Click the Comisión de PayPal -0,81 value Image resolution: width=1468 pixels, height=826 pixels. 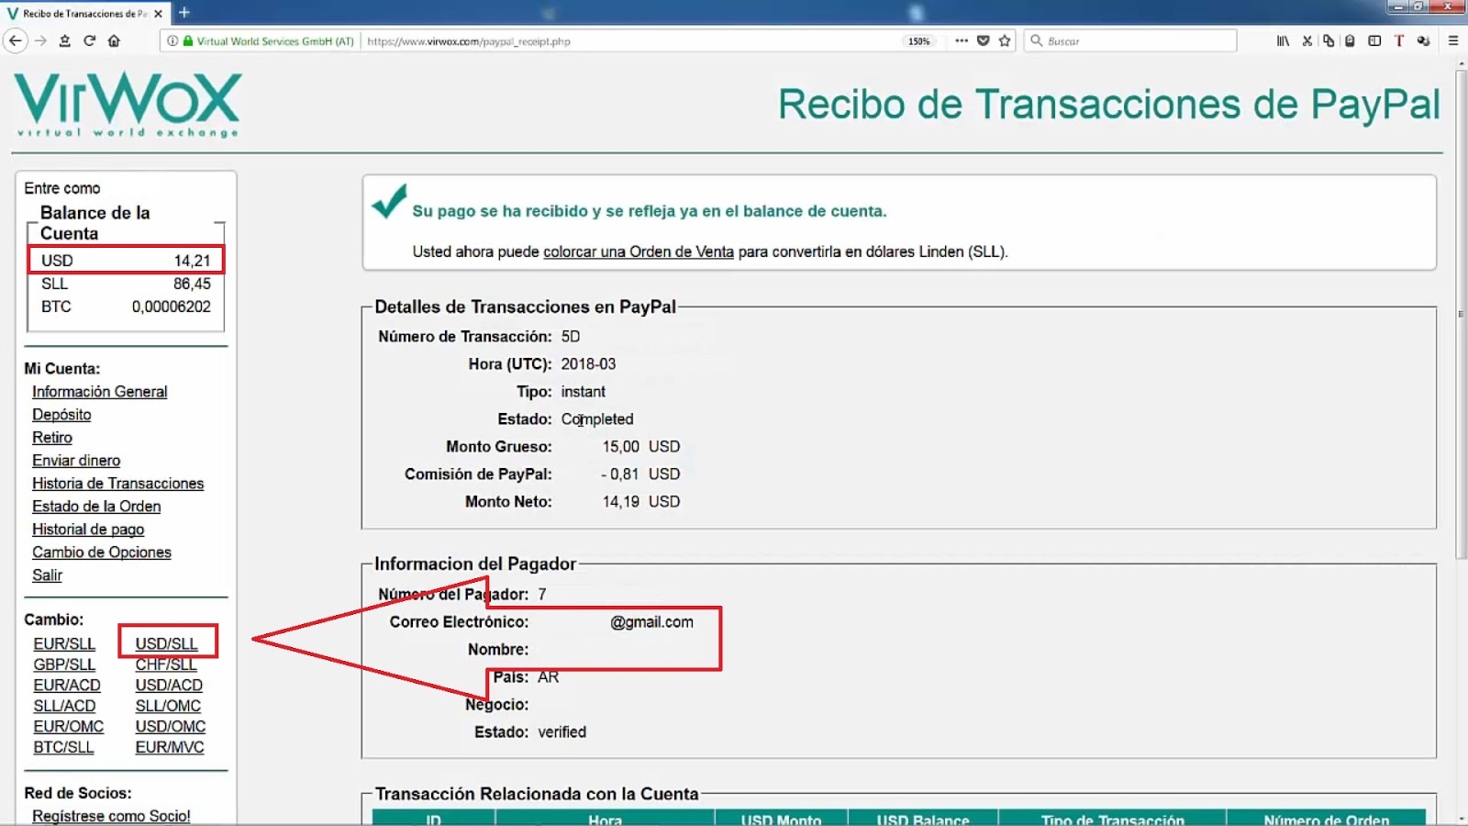tap(640, 474)
